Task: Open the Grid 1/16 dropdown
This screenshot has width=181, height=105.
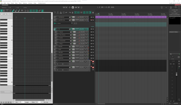Action: coord(21,102)
